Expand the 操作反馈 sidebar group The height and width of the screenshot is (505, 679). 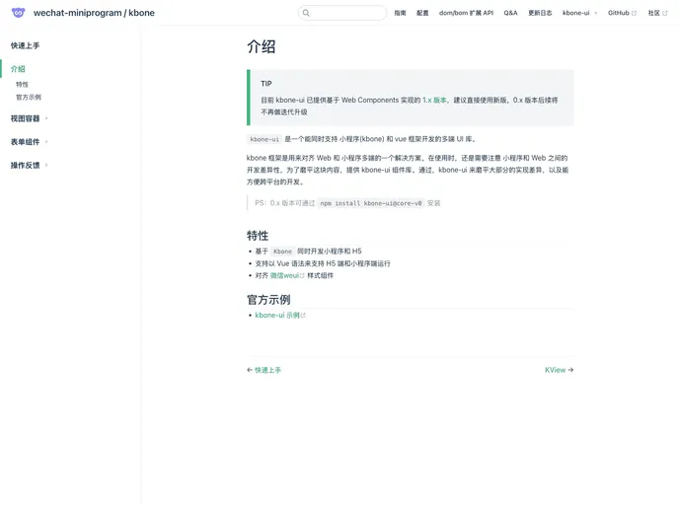click(29, 165)
